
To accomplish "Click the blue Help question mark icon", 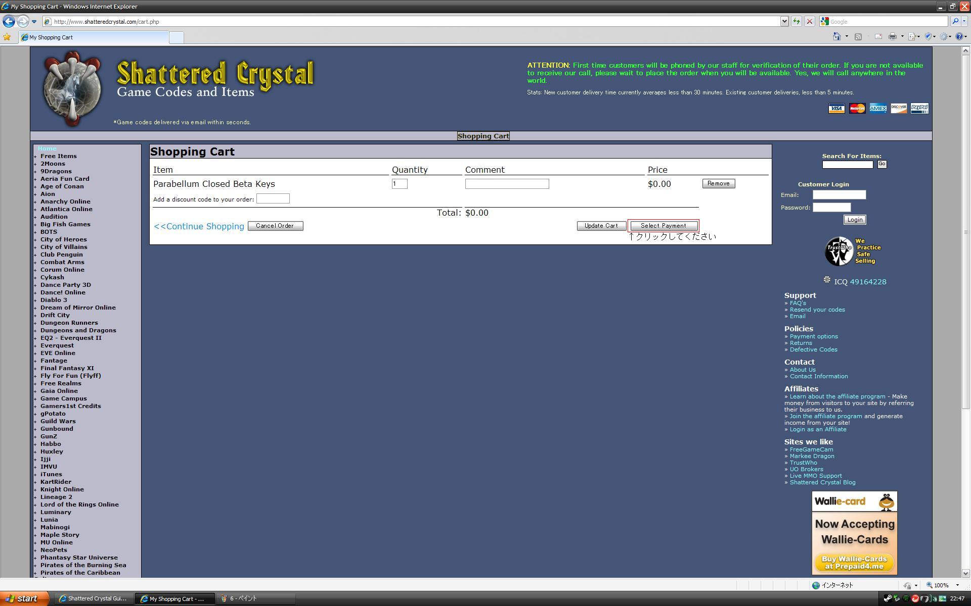I will click(x=959, y=36).
